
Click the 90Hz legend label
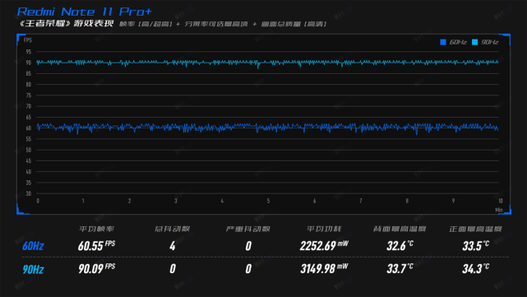tap(490, 42)
